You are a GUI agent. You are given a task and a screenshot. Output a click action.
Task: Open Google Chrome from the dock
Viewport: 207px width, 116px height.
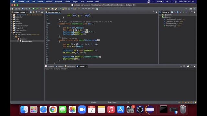(x=53, y=110)
